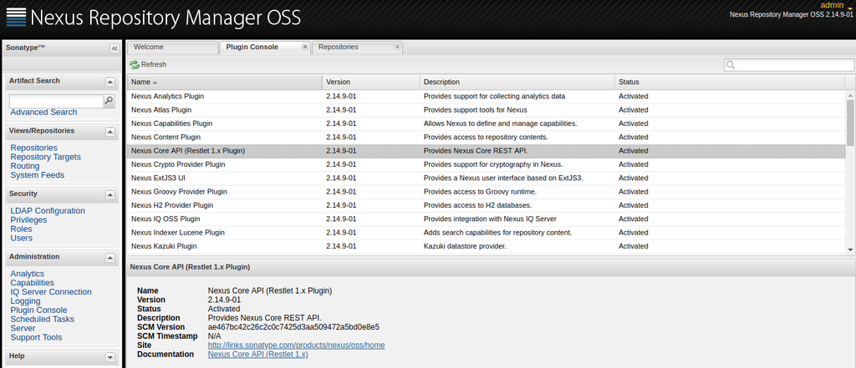Image resolution: width=856 pixels, height=368 pixels.
Task: Click the search icon in plugin filter box
Action: click(x=731, y=65)
